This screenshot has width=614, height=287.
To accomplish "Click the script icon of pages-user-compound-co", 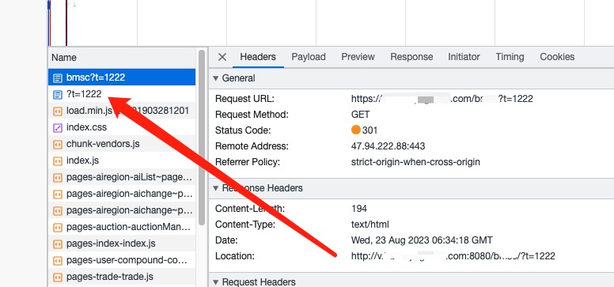I will [x=58, y=261].
